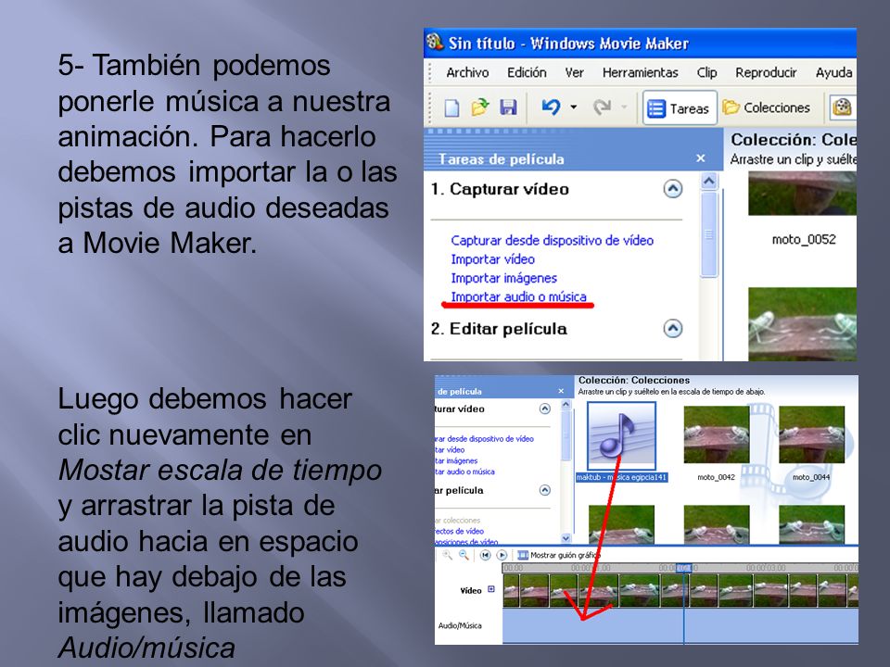Click the truncated 'tar imágenes' link
Image resolution: width=890 pixels, height=667 pixels.
tap(456, 460)
